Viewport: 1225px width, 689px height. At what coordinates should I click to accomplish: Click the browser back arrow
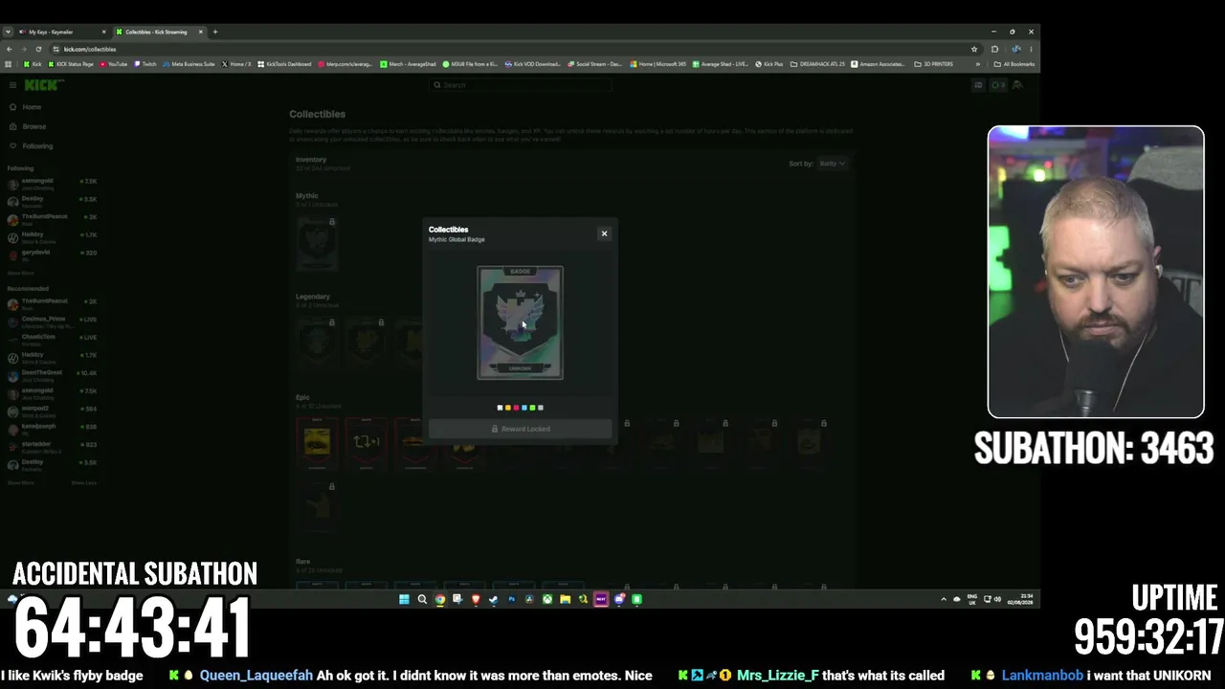(x=9, y=49)
